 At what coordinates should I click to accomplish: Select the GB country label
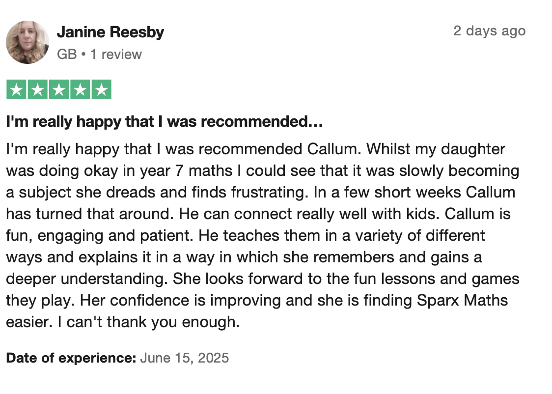[x=67, y=54]
